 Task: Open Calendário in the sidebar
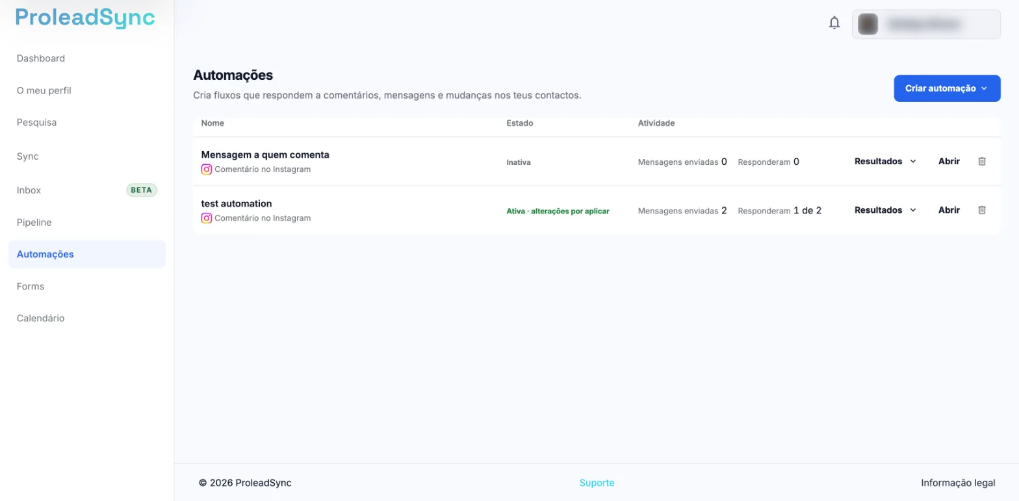(x=41, y=318)
